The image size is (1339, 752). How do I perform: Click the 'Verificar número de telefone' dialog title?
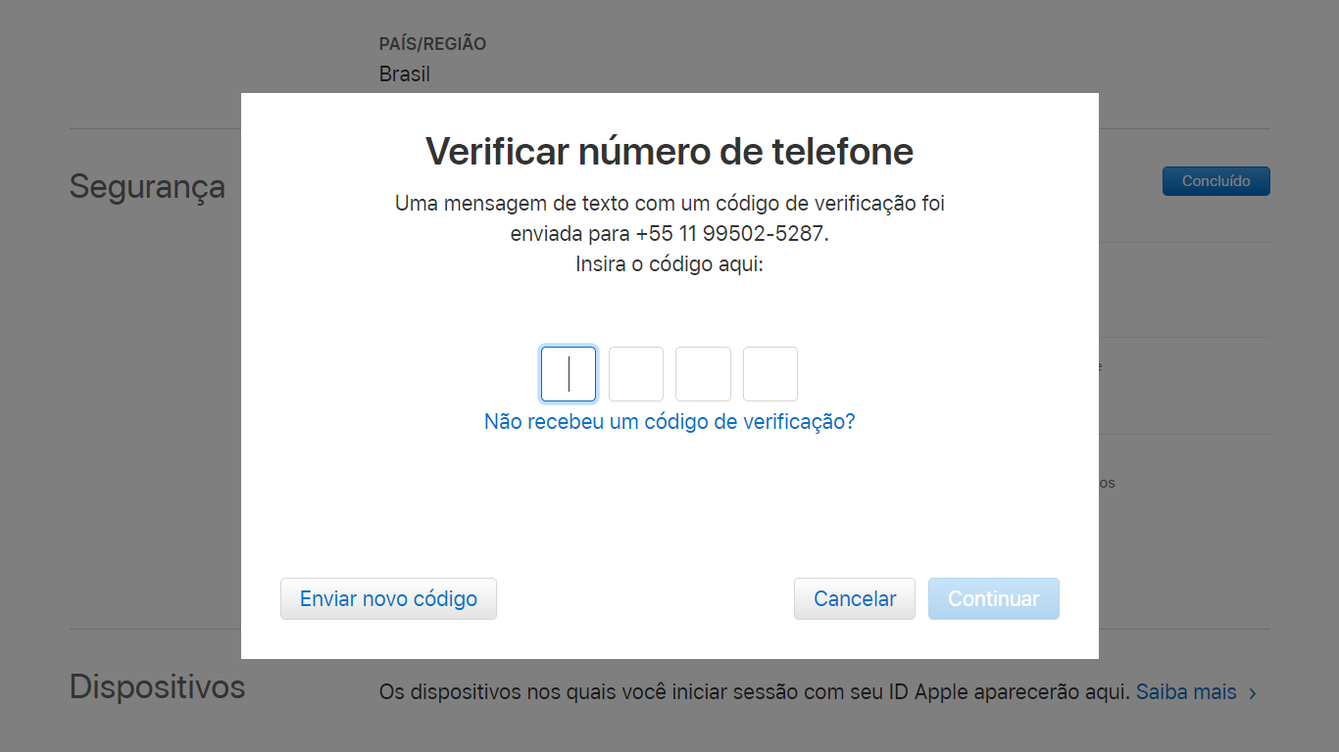669,152
